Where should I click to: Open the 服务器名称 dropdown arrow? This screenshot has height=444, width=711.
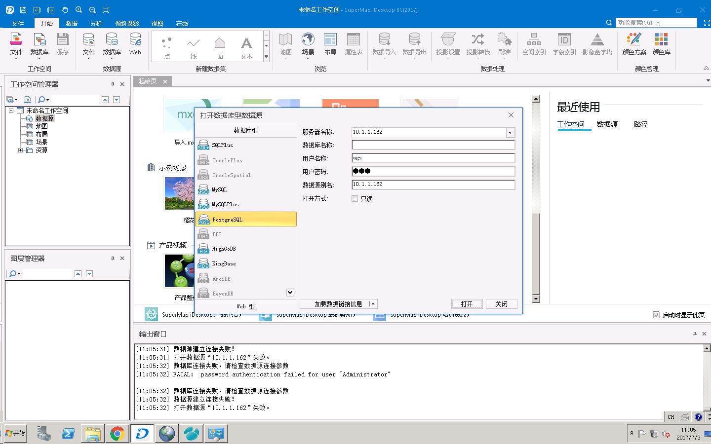point(510,132)
